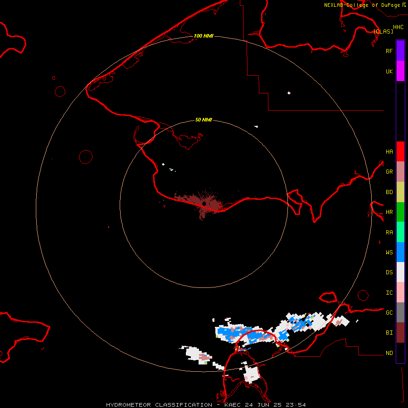The height and width of the screenshot is (408, 408).
Task: Select the GR graupel legend color
Action: [400, 172]
